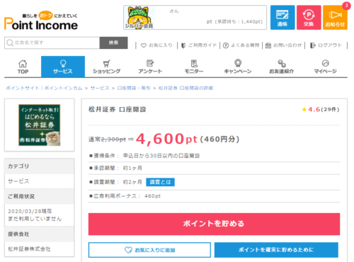Click the shiba mascot member avatar
Viewport: 354px width, 262px height.
click(139, 17)
